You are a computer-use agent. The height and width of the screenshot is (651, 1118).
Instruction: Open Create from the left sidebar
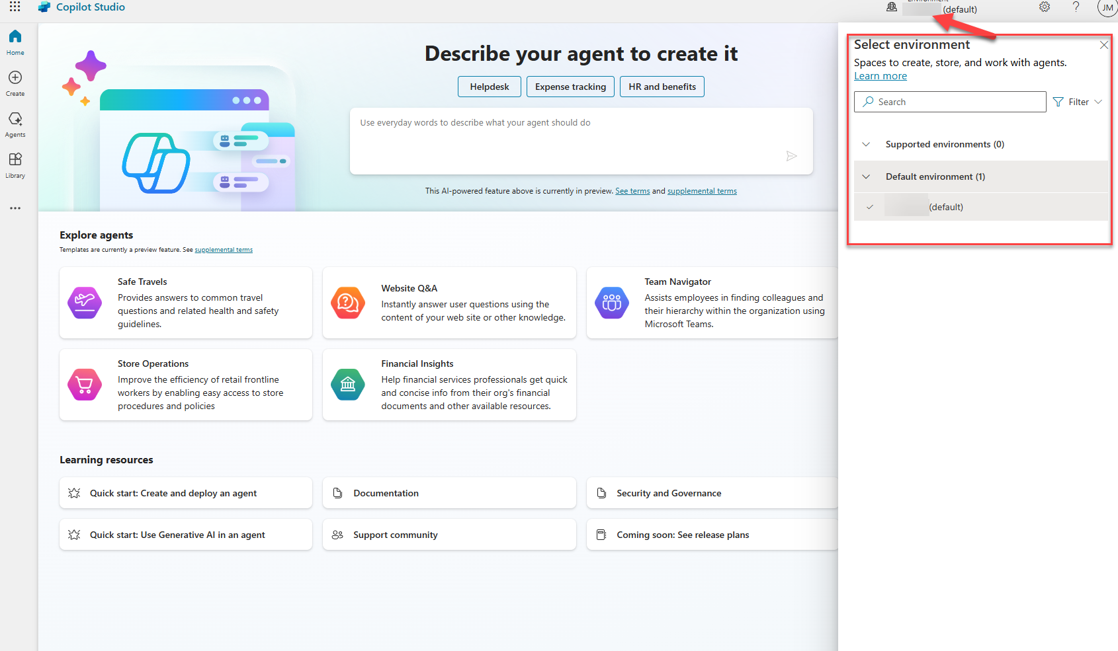pos(15,84)
